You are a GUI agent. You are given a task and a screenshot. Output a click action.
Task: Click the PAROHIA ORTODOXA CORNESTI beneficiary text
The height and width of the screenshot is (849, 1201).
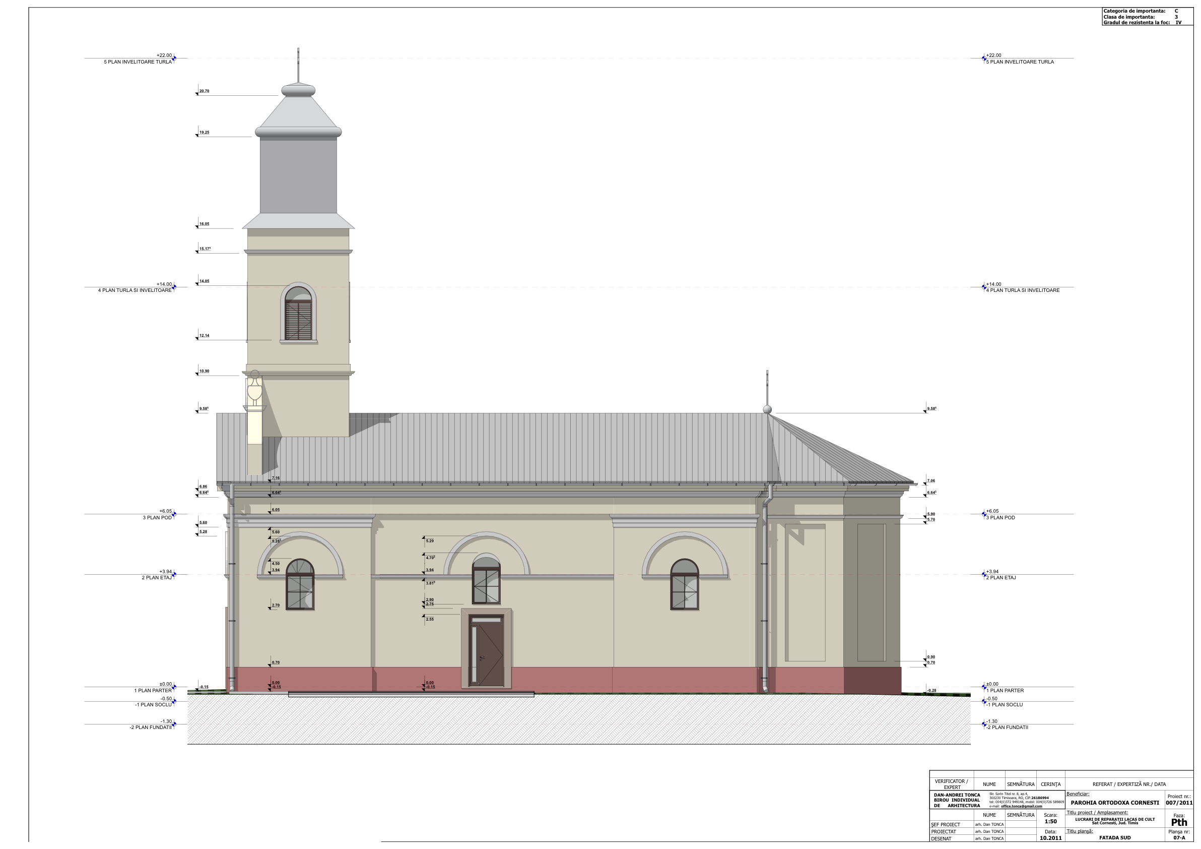click(1114, 803)
